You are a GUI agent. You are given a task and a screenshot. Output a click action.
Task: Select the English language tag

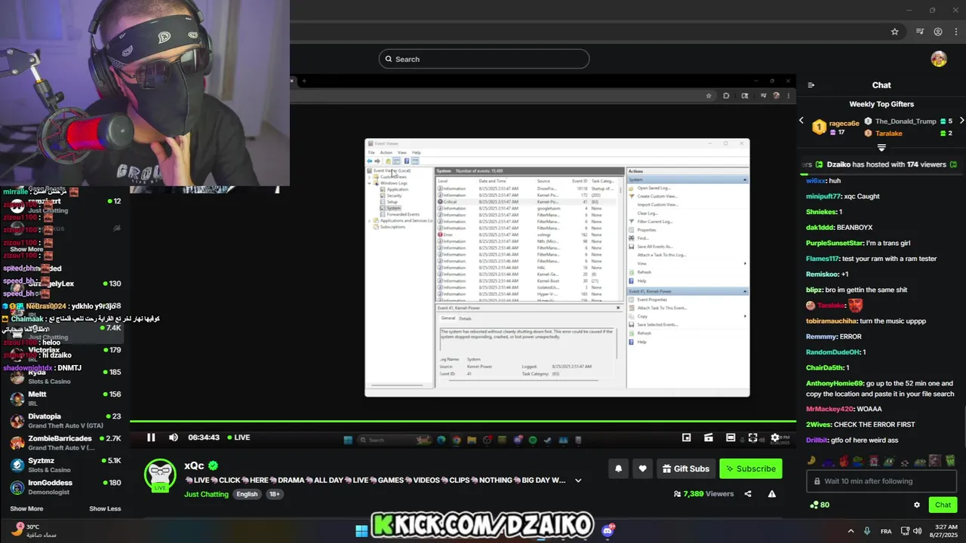pos(247,494)
